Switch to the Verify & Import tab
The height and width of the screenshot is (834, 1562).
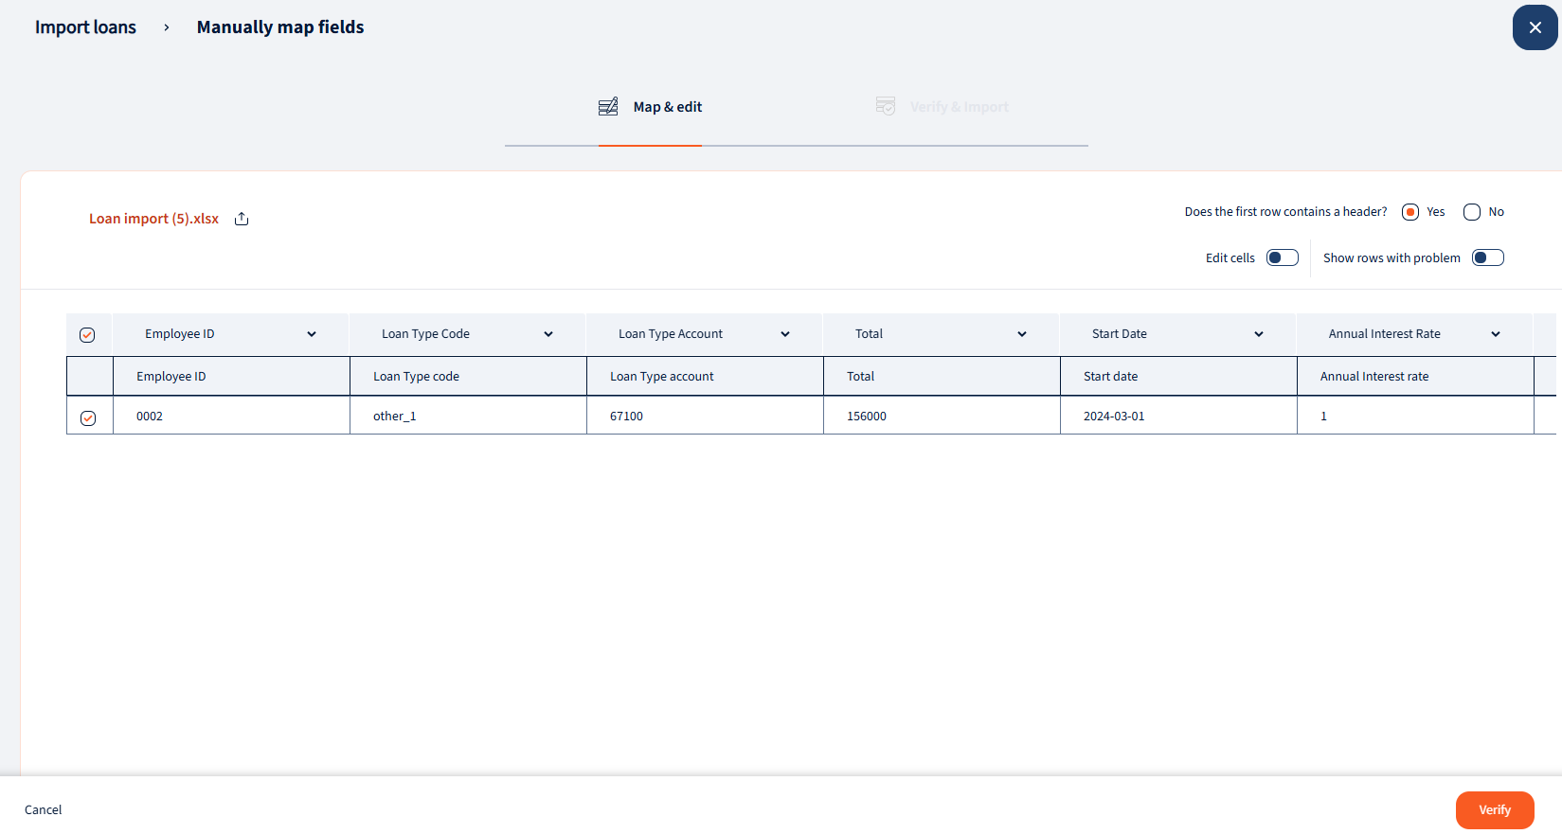[959, 107]
